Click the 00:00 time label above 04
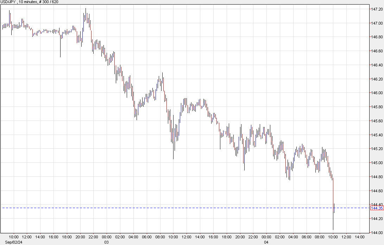The height and width of the screenshot is (245, 384). point(266,237)
